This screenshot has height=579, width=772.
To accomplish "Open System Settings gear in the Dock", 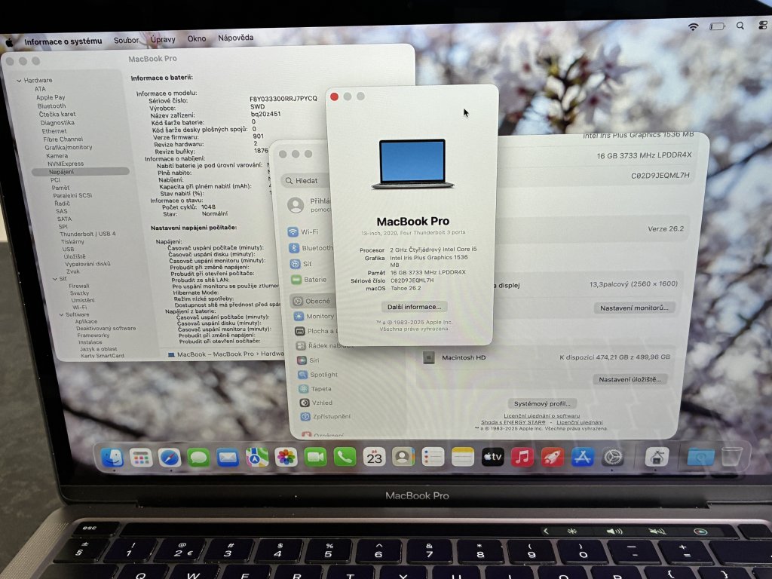I will tap(612, 458).
